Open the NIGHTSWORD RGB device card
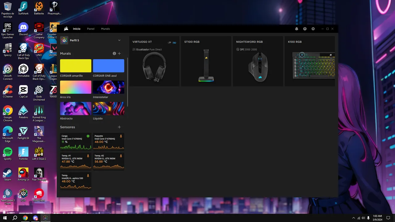395x222 pixels. point(258,61)
